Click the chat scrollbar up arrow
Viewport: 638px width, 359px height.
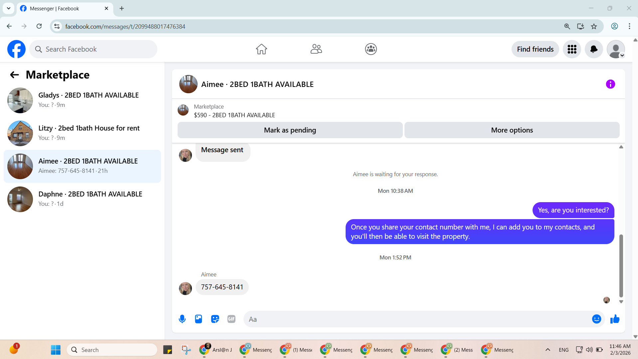621,147
